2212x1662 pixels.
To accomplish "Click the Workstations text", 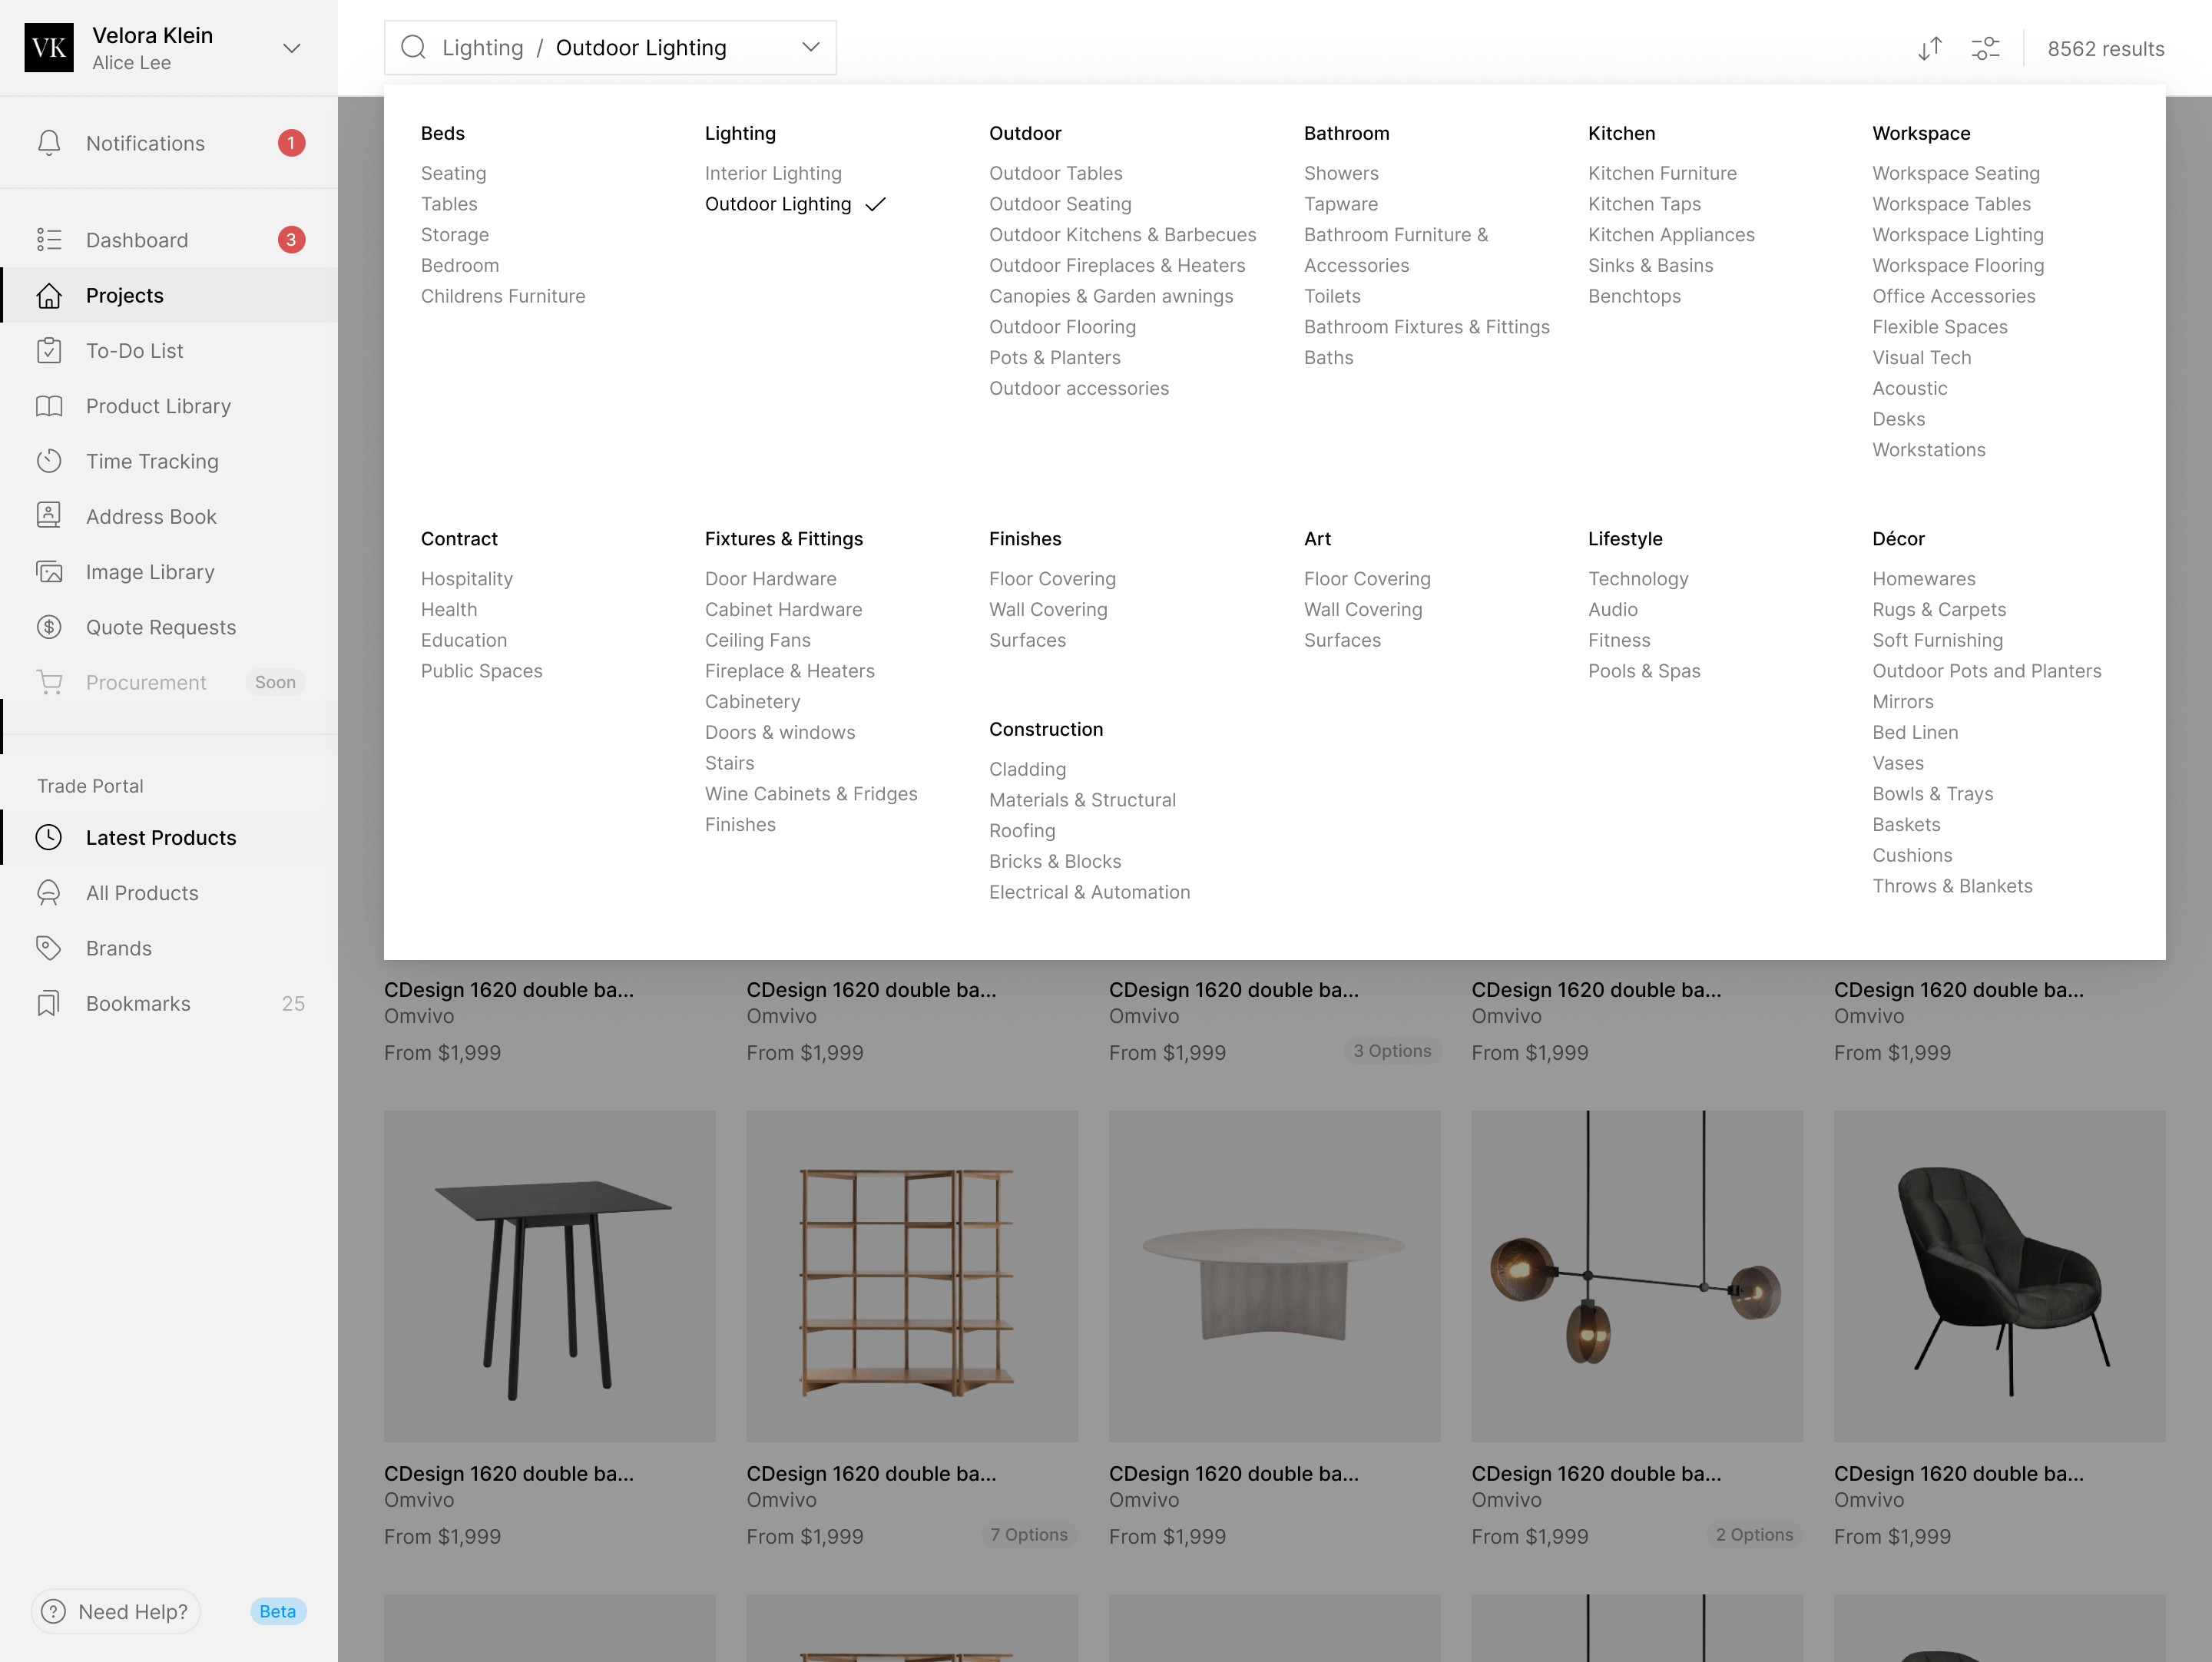I will 1928,450.
